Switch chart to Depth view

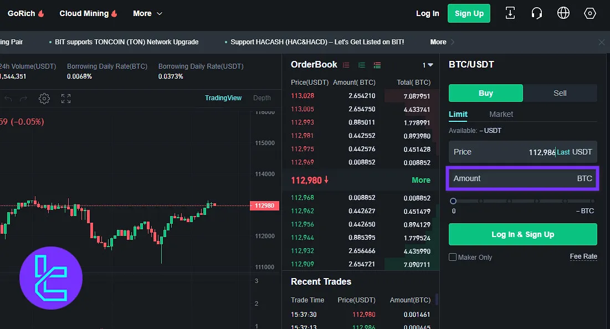(x=262, y=98)
